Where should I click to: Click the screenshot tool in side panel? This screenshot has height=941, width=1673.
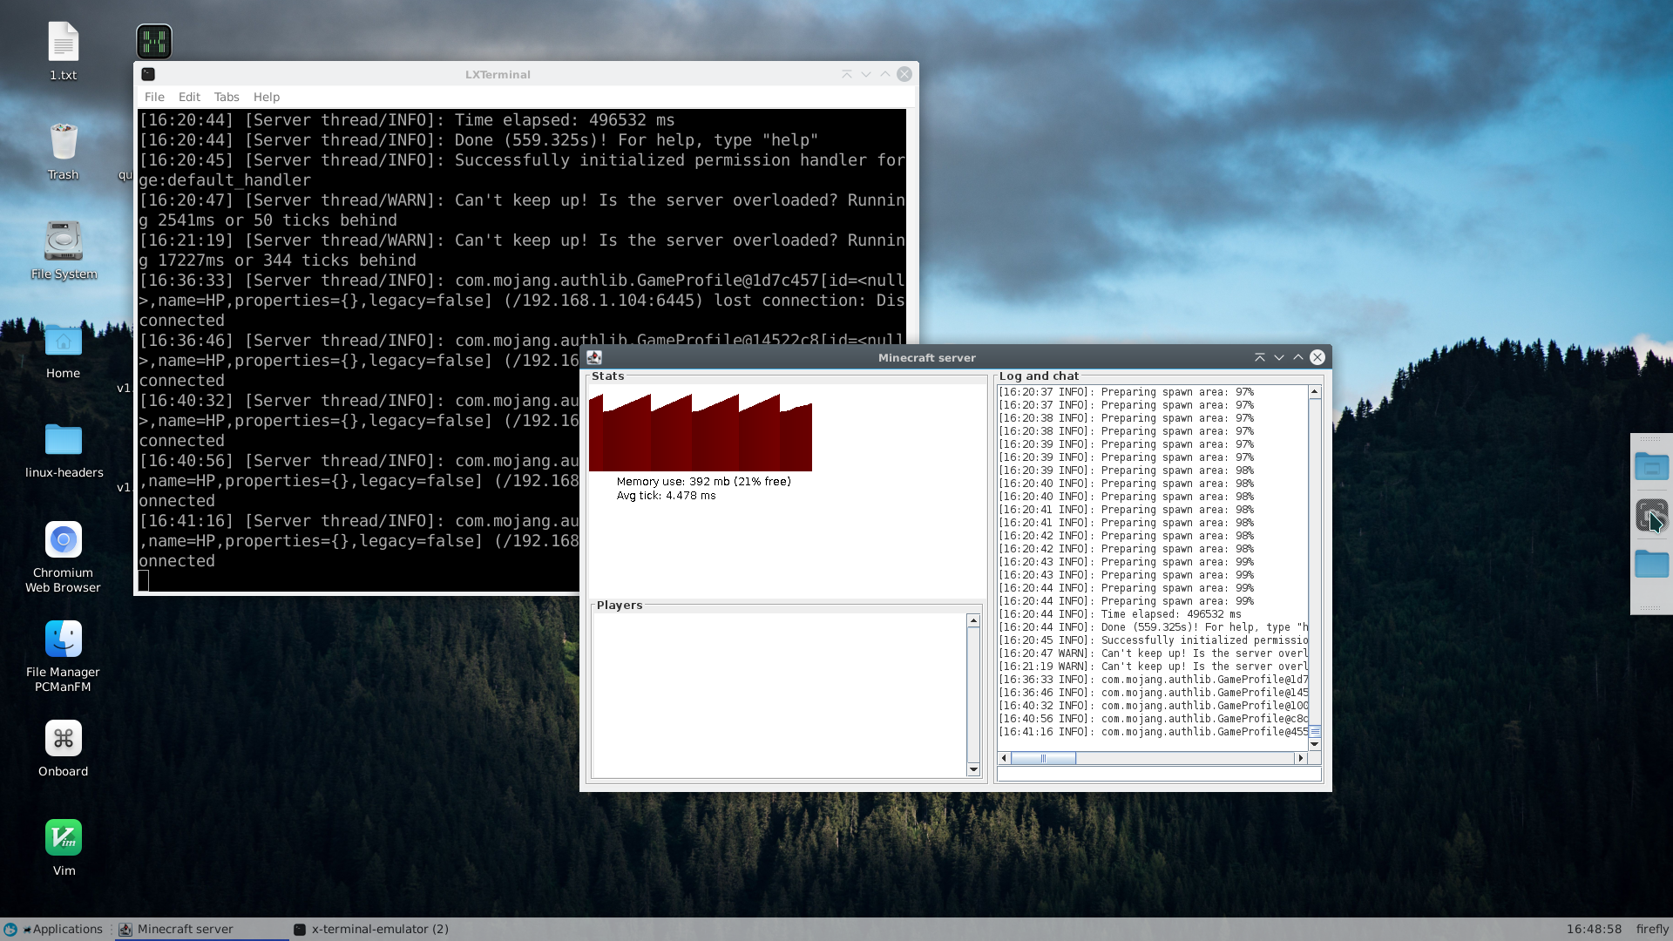[1650, 515]
